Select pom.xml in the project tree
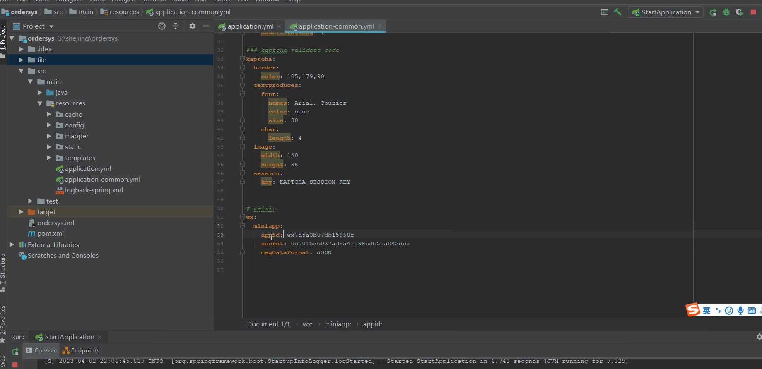Viewport: 762px width, 369px height. click(50, 233)
